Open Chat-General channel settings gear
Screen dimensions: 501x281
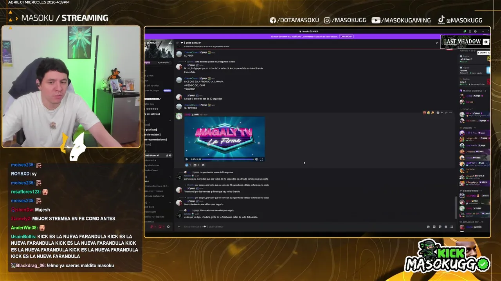170,155
